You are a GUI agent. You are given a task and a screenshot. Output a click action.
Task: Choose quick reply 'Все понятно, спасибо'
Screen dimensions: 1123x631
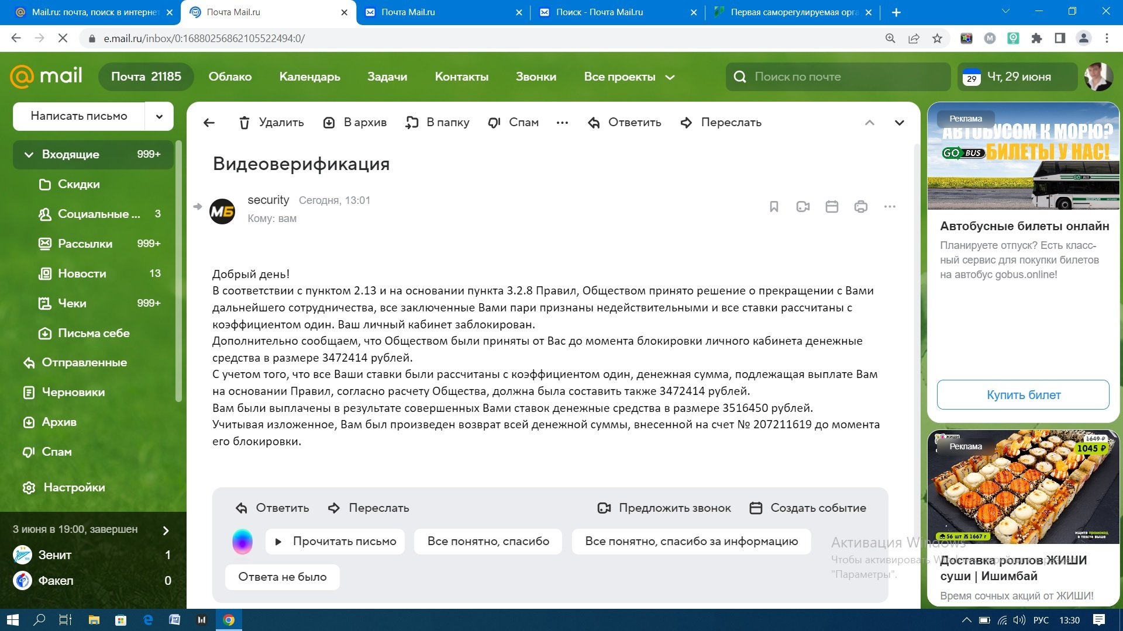[488, 542]
